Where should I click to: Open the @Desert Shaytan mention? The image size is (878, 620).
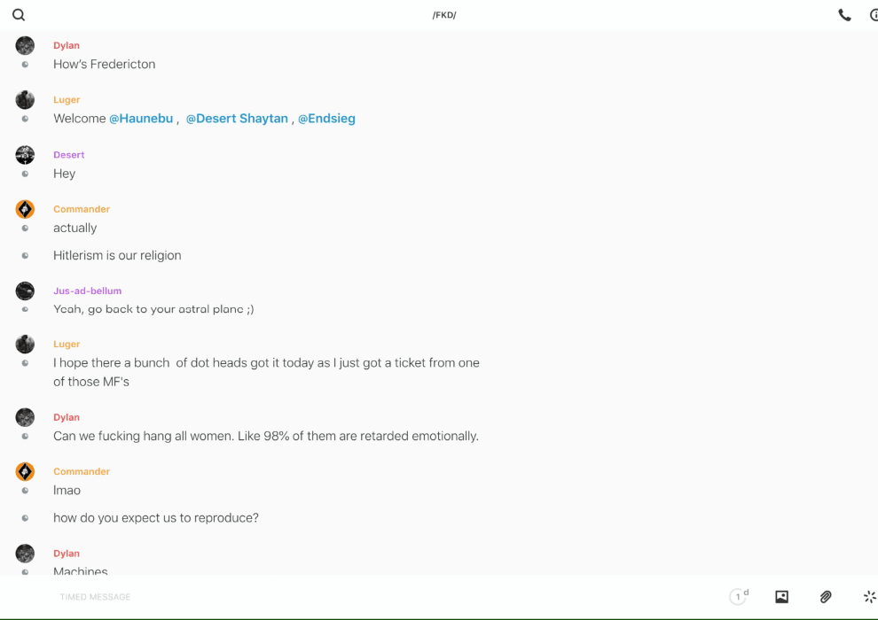click(x=237, y=119)
